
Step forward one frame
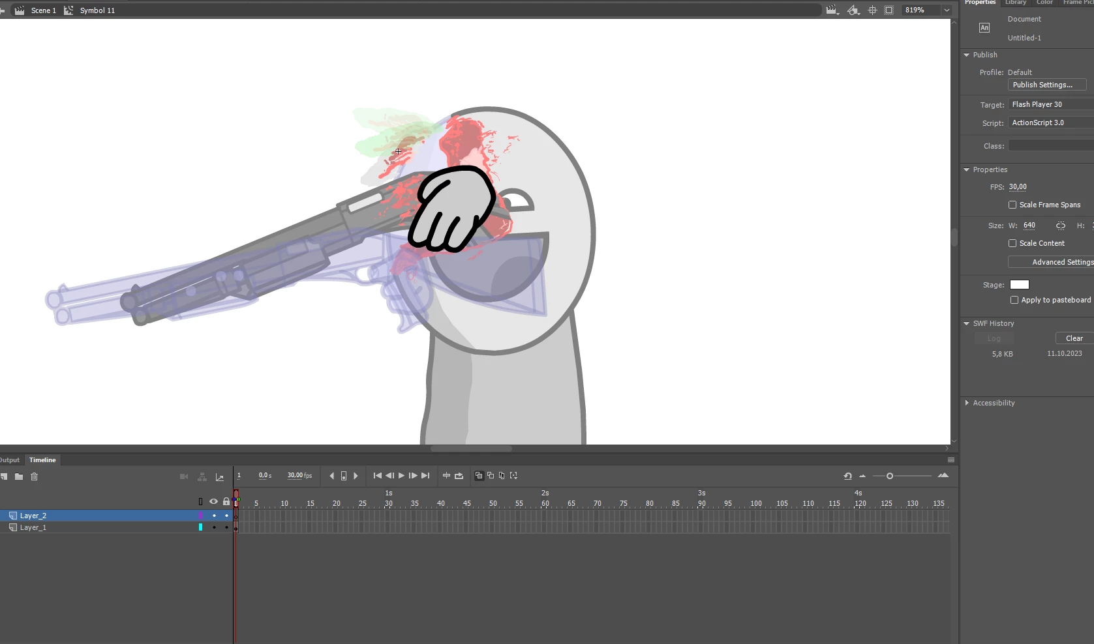coord(413,476)
